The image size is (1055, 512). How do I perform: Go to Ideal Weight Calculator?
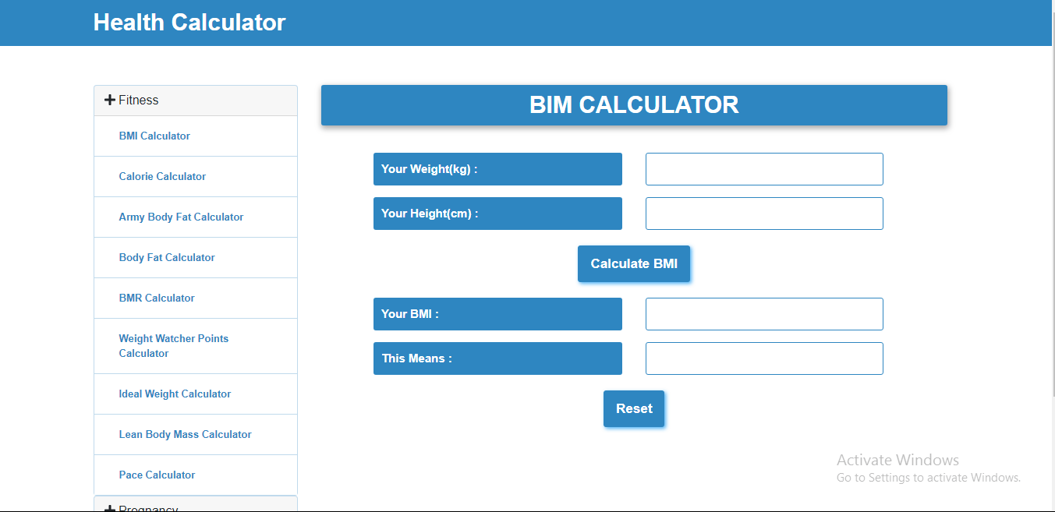[175, 394]
